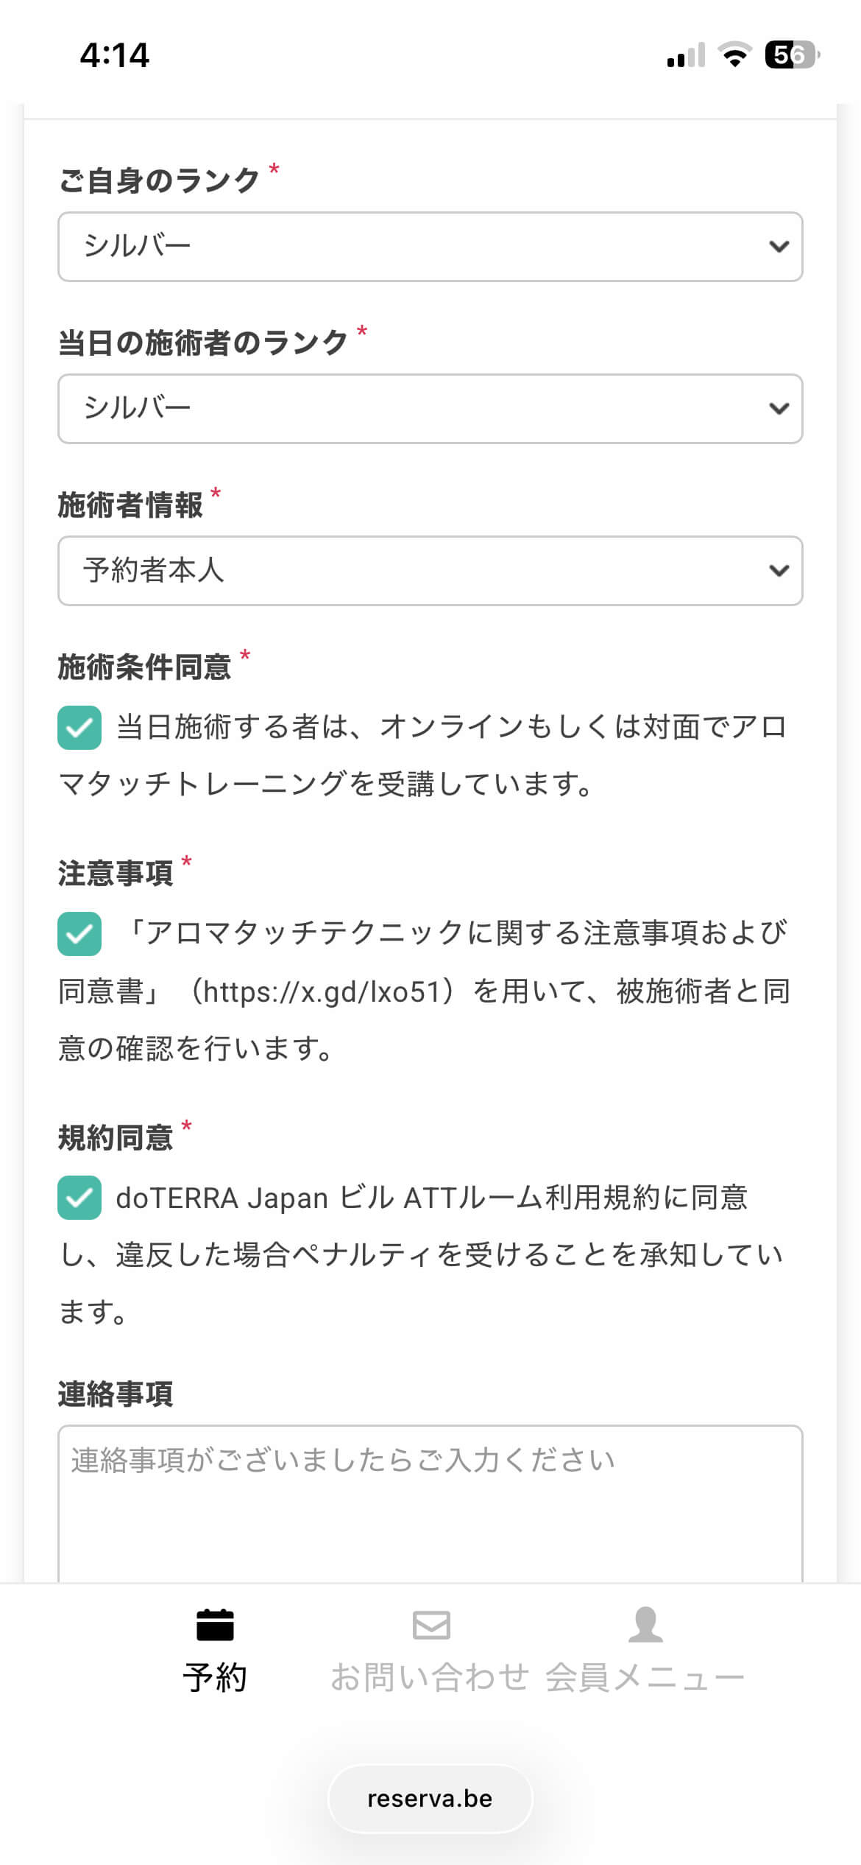
Task: Open the ご自身のランク dropdown
Action: [430, 247]
